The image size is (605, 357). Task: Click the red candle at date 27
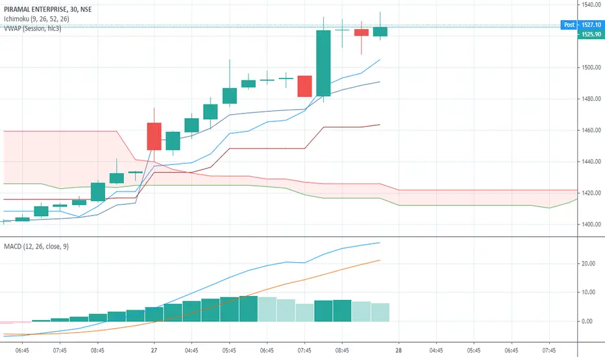coord(154,136)
